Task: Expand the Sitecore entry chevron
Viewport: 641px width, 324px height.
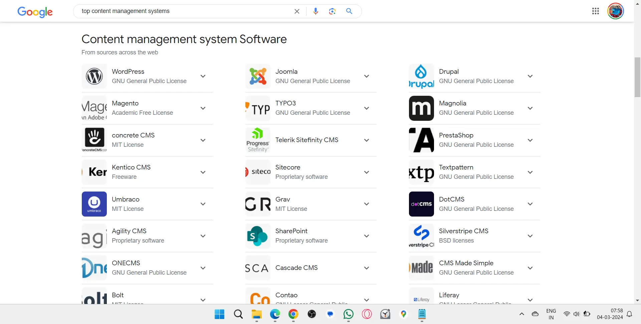Action: pos(367,172)
